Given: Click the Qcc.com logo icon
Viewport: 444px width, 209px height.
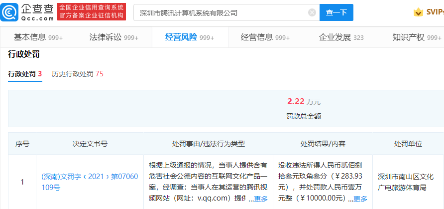Looking at the screenshot, I should click(11, 12).
